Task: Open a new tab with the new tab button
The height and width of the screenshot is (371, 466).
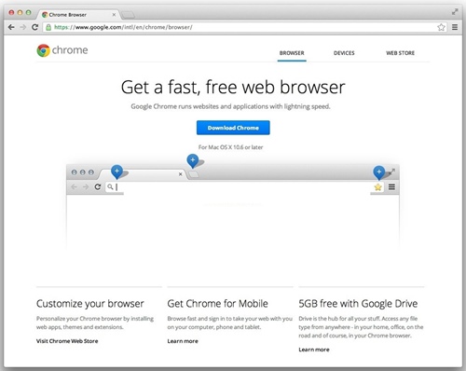Action: pos(128,15)
